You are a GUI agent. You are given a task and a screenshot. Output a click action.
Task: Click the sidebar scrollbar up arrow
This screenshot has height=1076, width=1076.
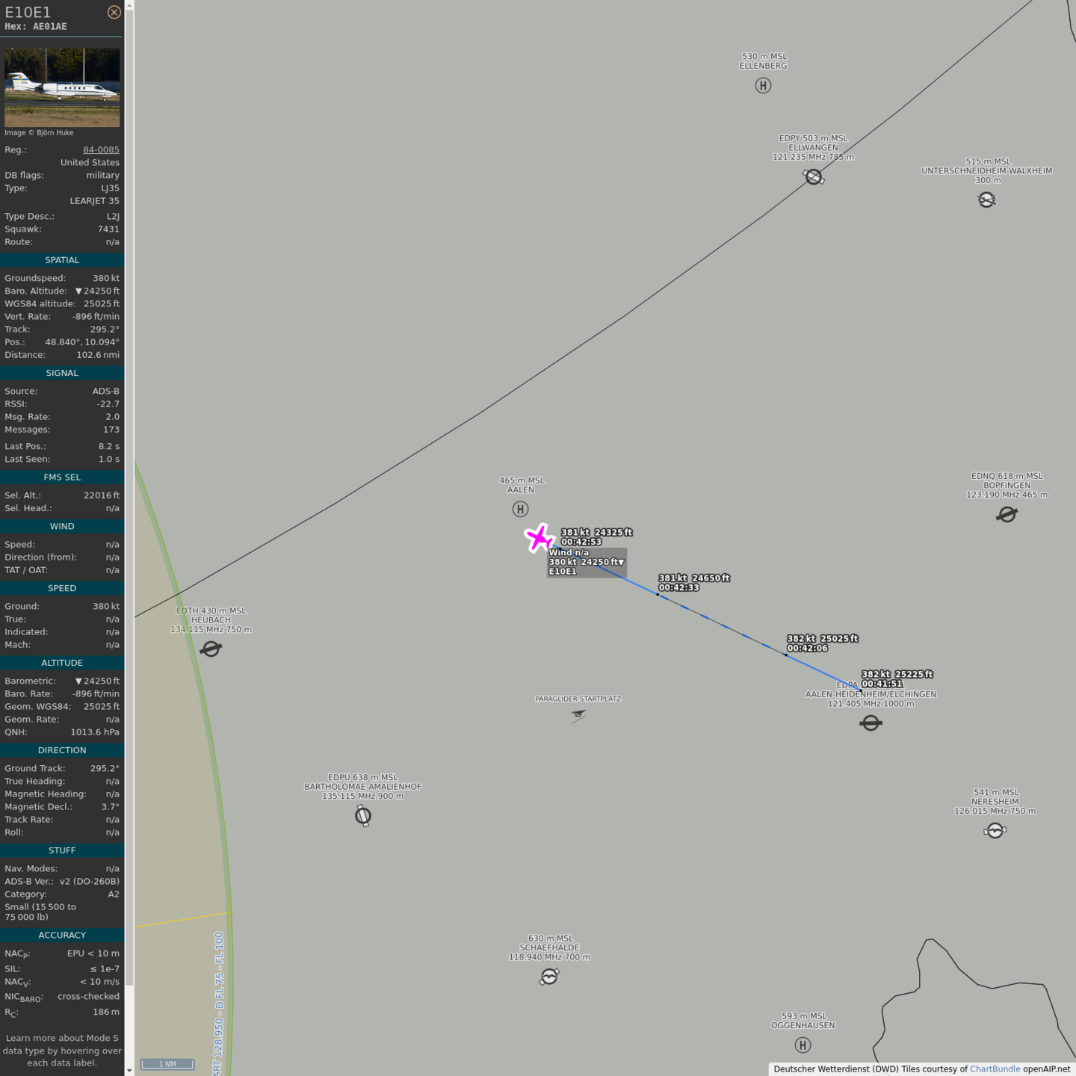click(129, 5)
